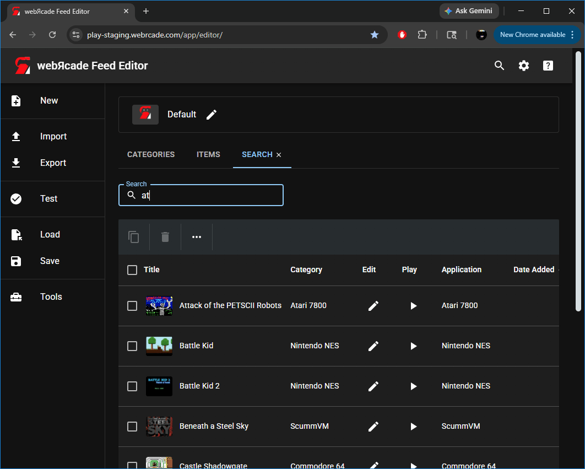Open the Tools menu in sidebar
The height and width of the screenshot is (469, 585).
pos(51,297)
